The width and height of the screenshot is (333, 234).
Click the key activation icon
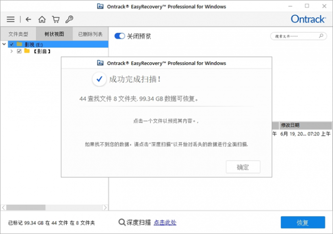pos(69,19)
